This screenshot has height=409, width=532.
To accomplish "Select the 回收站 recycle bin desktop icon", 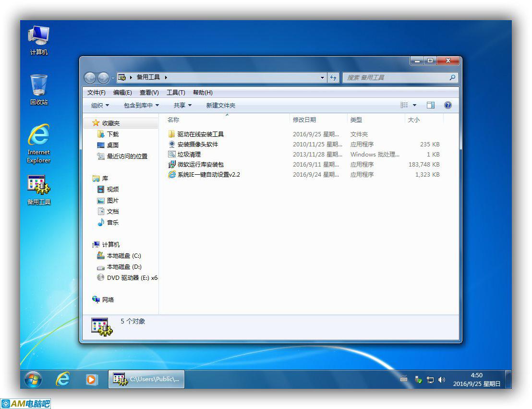I will pyautogui.click(x=39, y=90).
